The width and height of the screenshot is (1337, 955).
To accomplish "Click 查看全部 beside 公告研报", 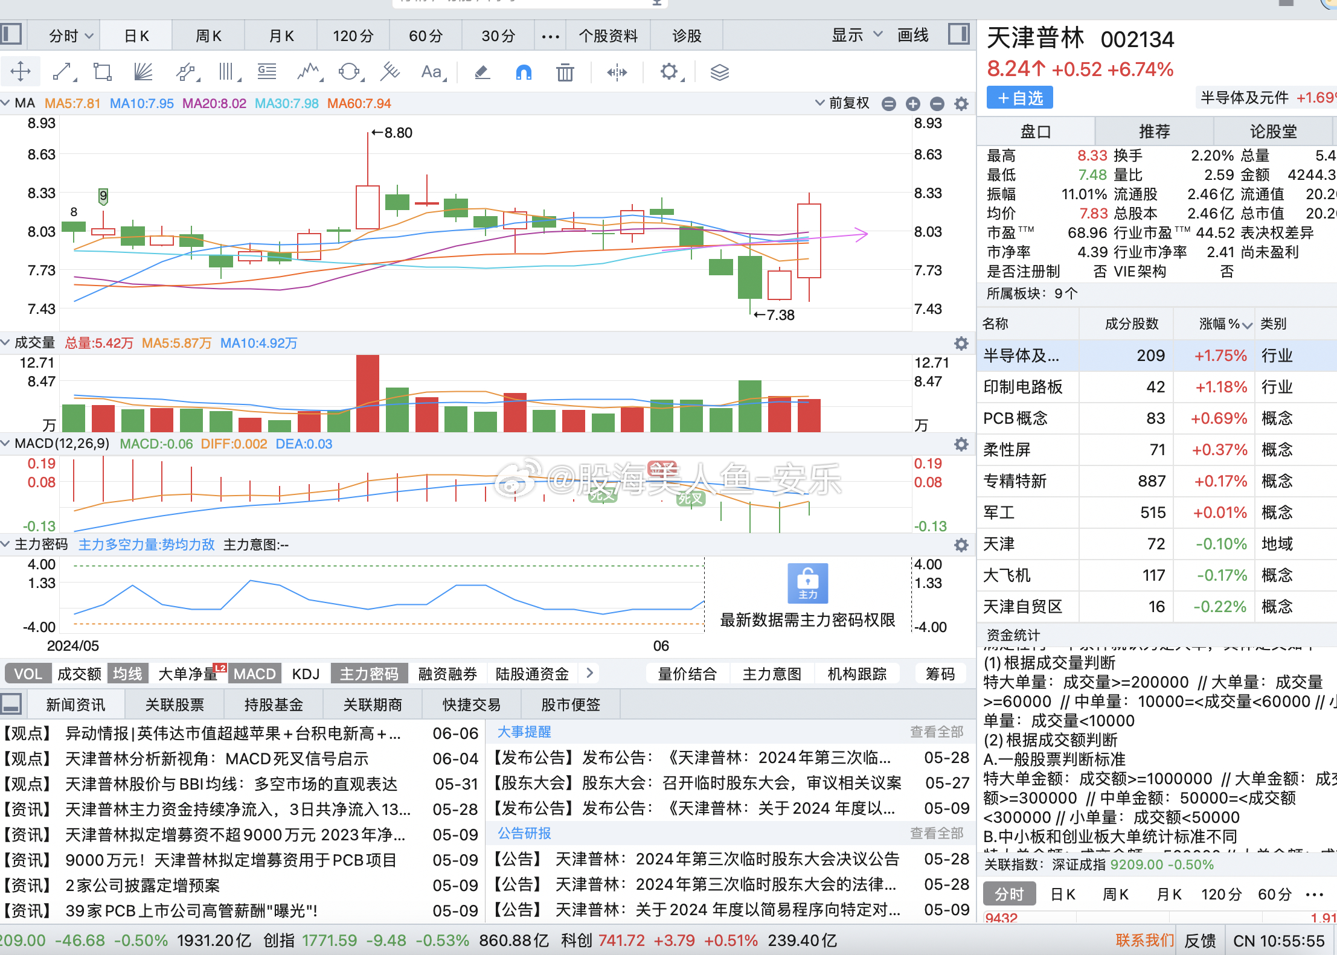I will 937,833.
